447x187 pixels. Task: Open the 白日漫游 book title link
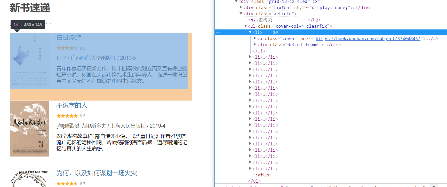click(69, 37)
